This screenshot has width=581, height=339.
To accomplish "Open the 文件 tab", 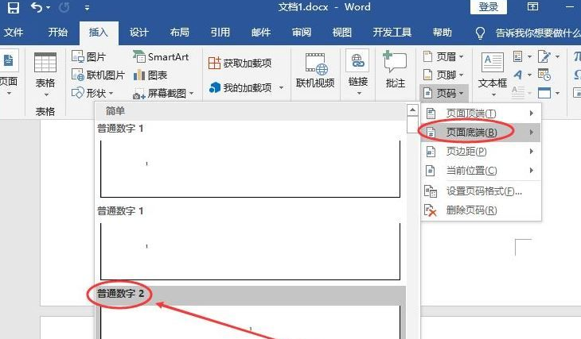I will pyautogui.click(x=14, y=33).
